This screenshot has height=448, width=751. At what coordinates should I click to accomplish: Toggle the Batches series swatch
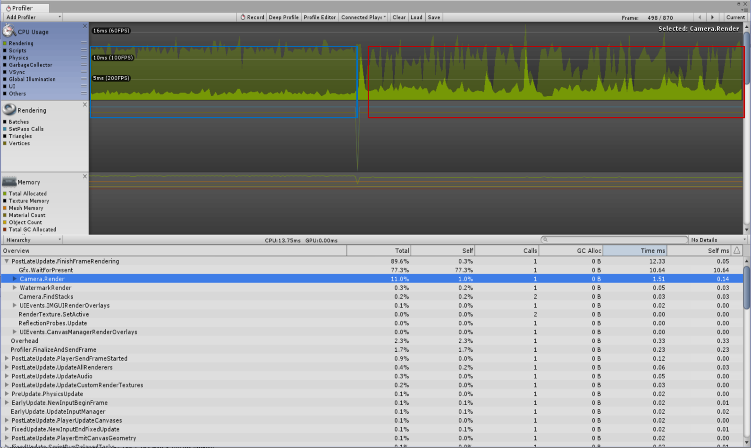coord(5,122)
